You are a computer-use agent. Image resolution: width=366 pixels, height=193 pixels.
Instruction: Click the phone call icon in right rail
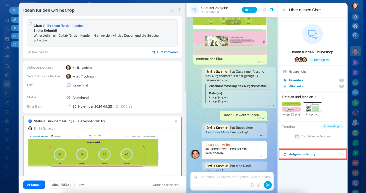coord(355,183)
